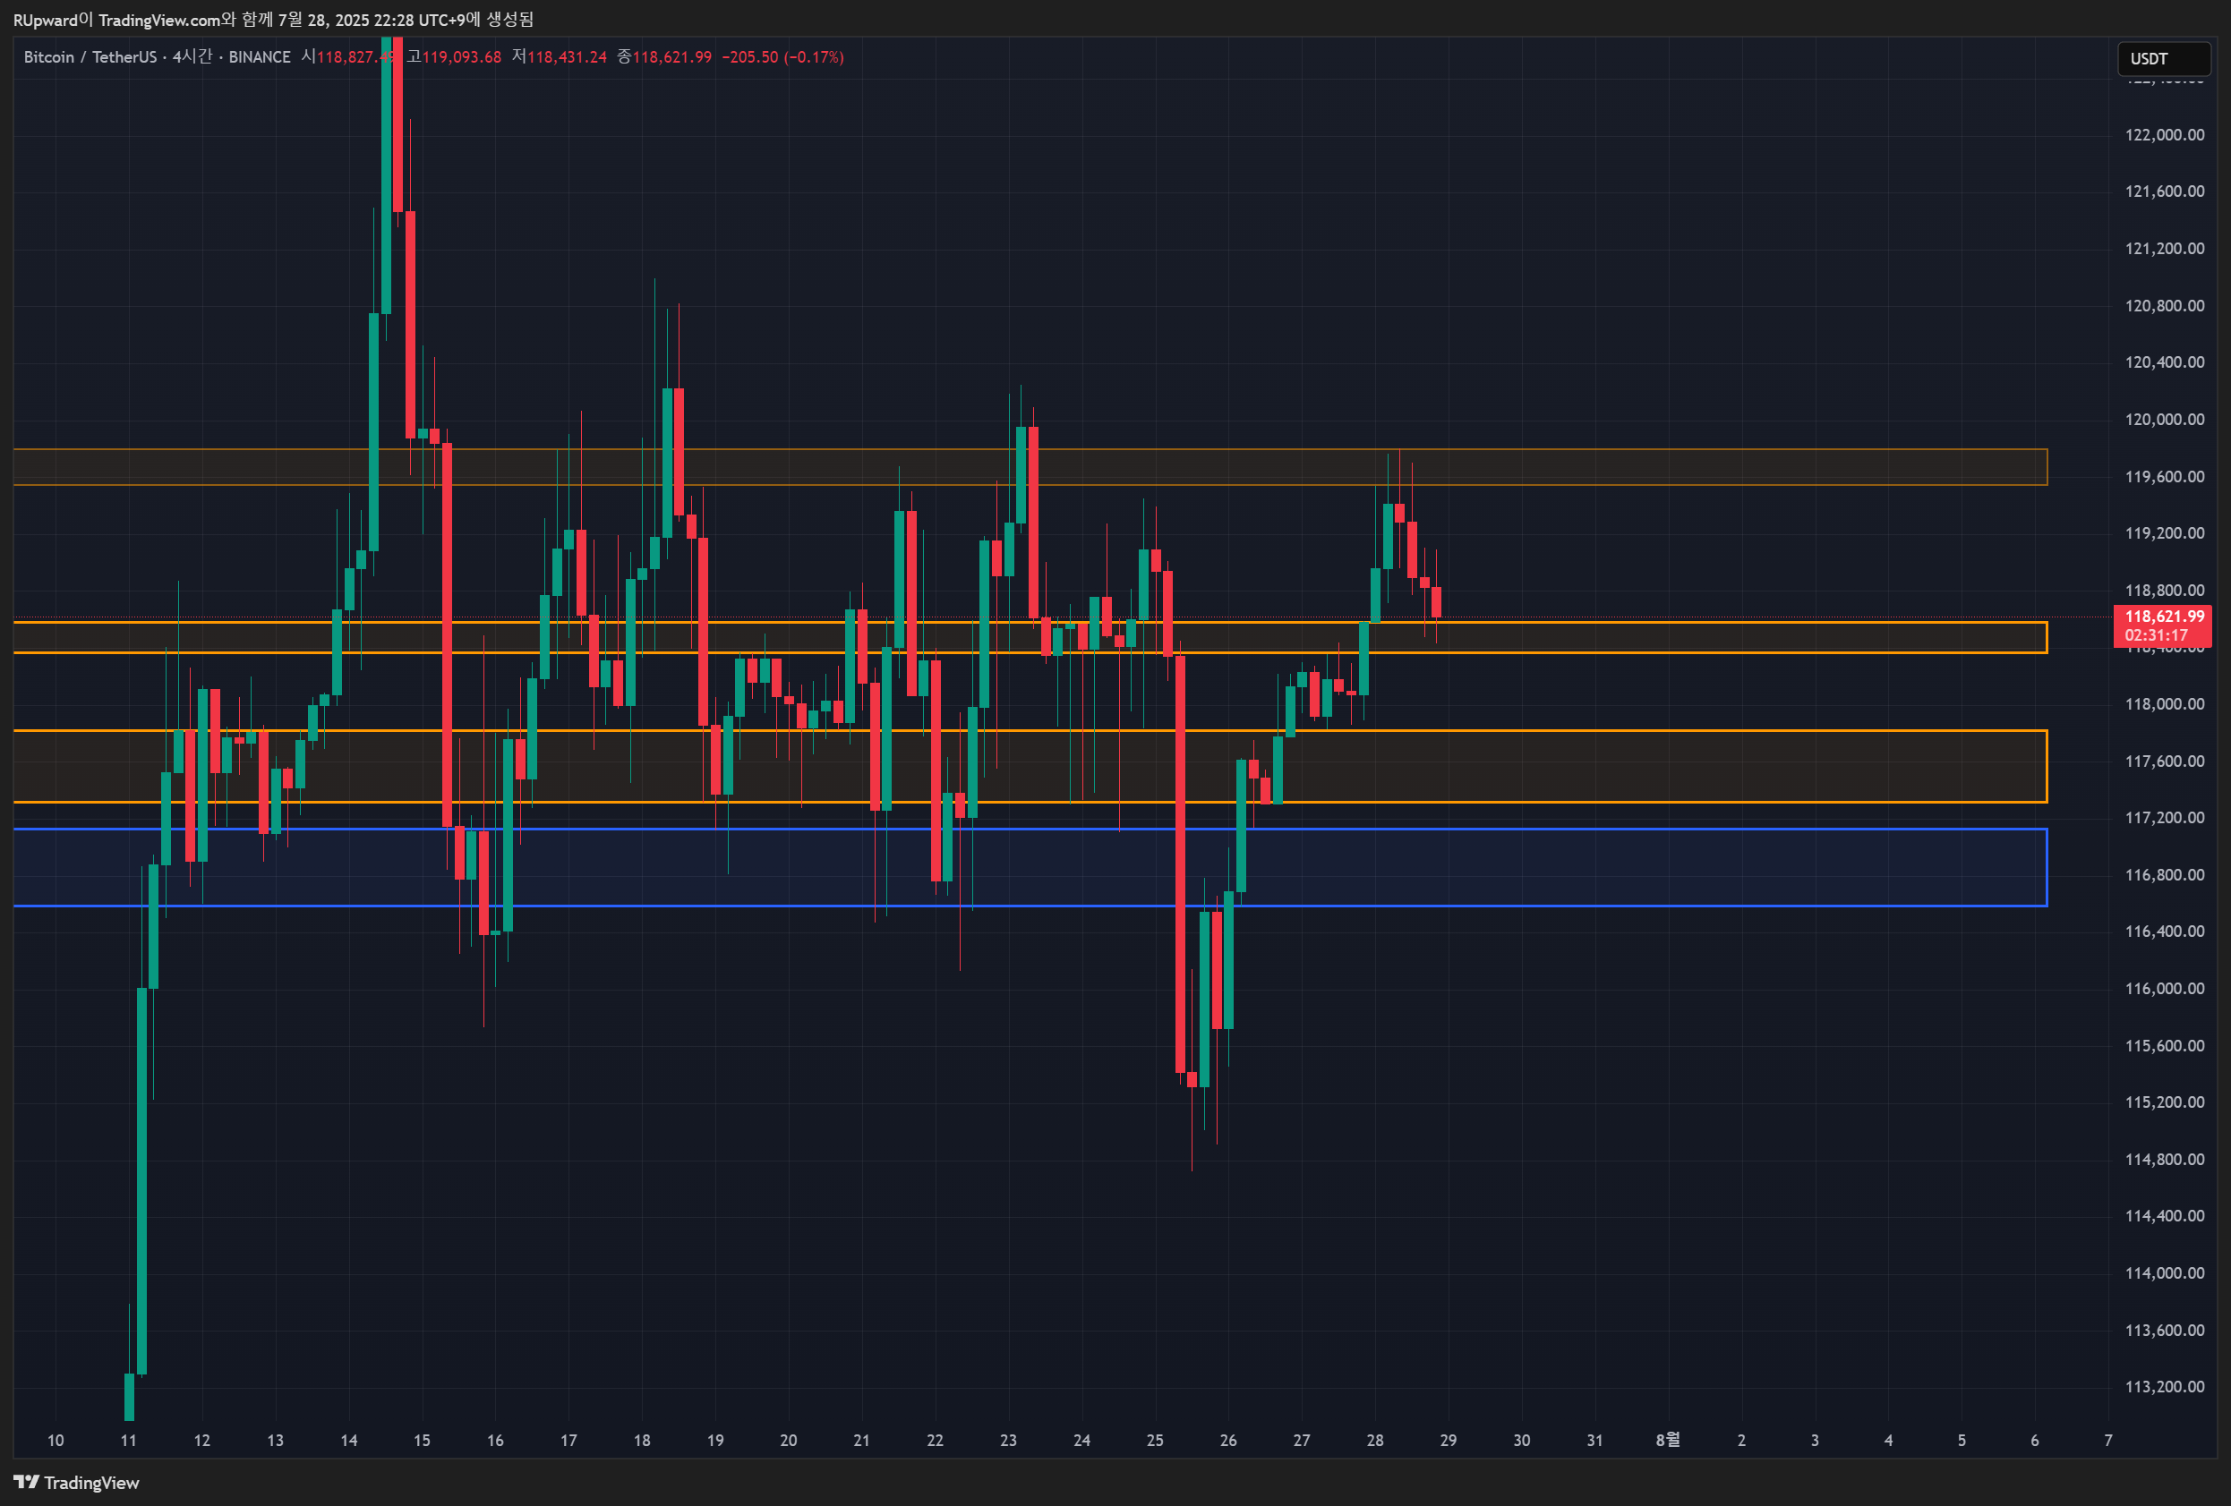Click the 122,000.00 price axis label
The image size is (2231, 1506).
tap(2164, 135)
